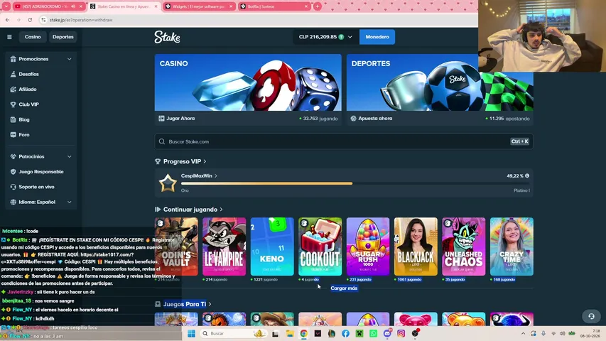606x341 pixels.
Task: Click the Juego Responsable shield icon
Action: coord(13,172)
